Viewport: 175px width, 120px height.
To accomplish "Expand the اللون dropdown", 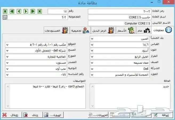I will [x=92, y=51].
